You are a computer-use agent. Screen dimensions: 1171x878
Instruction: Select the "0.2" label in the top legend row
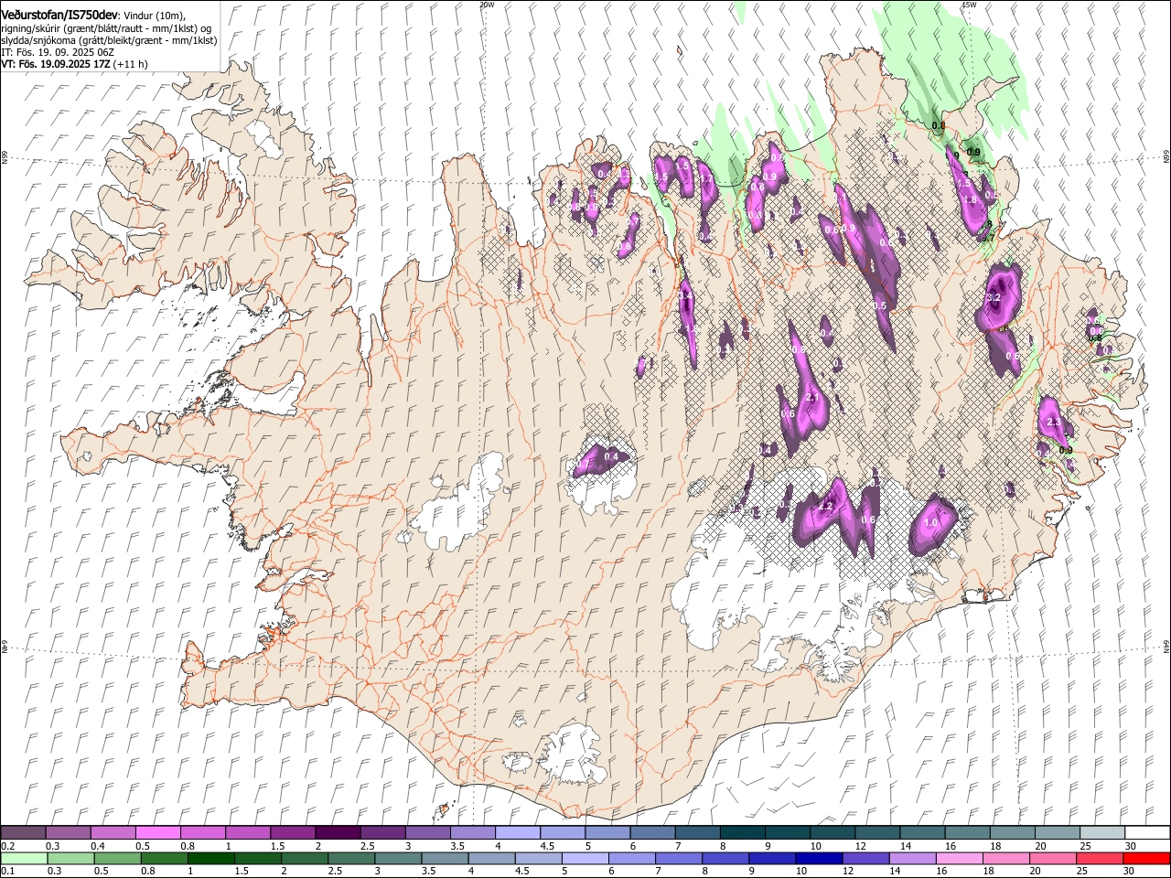point(8,845)
